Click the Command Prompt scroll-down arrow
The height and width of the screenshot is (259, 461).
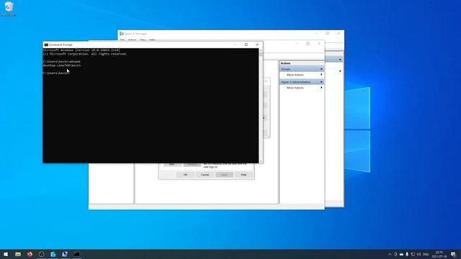(x=261, y=161)
